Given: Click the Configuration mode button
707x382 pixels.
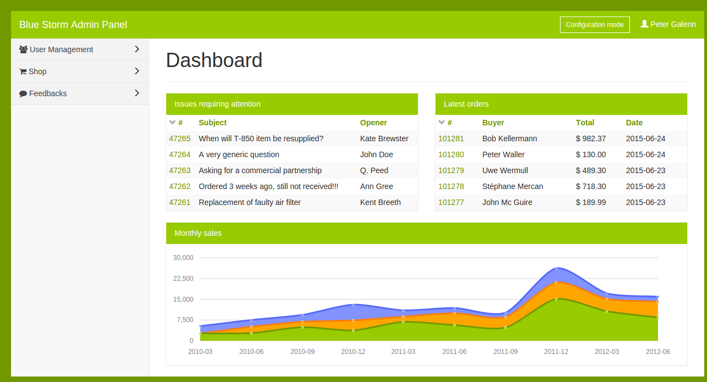Looking at the screenshot, I should pyautogui.click(x=594, y=25).
